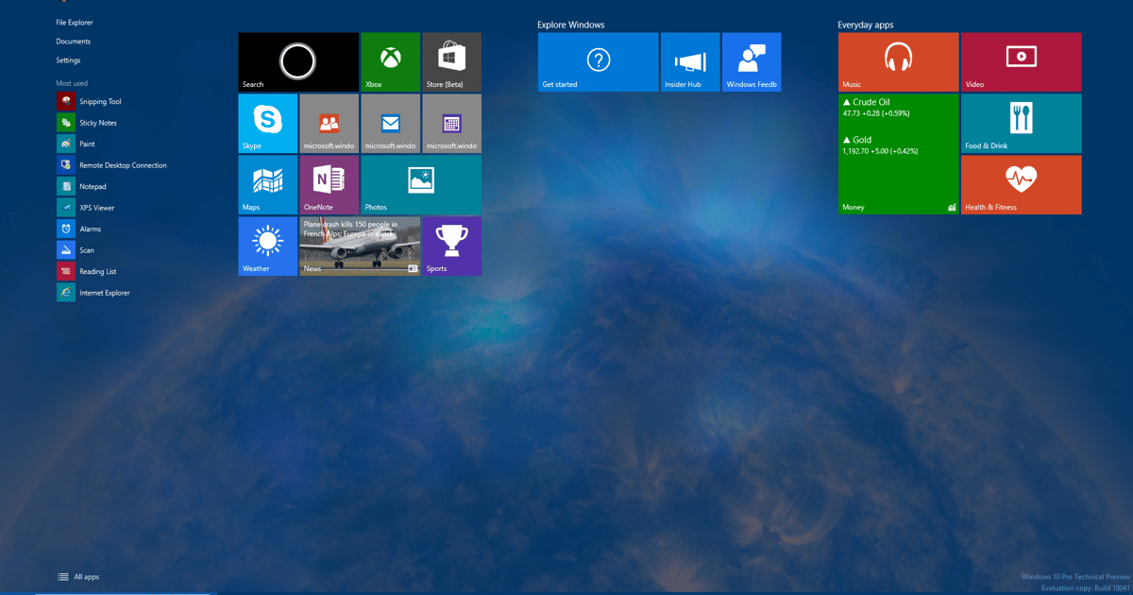This screenshot has width=1133, height=595.
Task: Open File Explorer from the sidebar
Action: click(x=75, y=22)
